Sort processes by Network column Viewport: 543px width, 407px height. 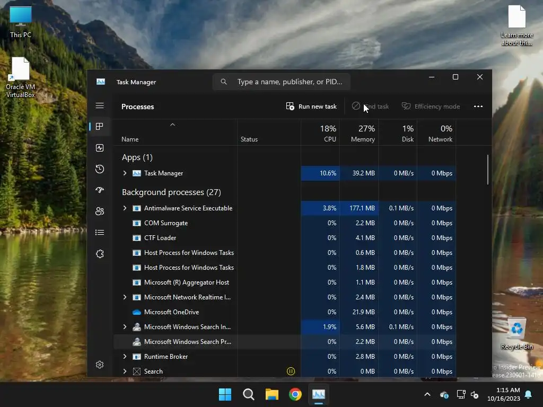point(437,132)
